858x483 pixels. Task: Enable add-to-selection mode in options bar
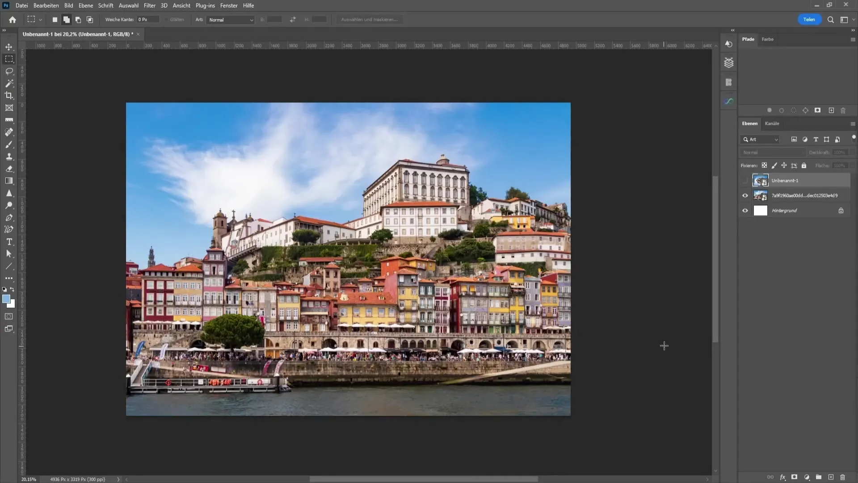(67, 20)
